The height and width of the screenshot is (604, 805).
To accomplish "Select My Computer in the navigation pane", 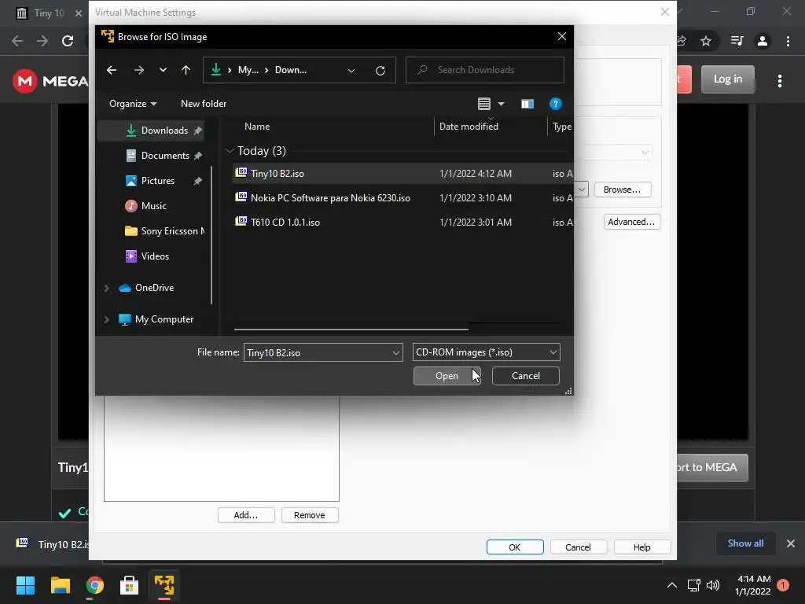I will pos(156,319).
